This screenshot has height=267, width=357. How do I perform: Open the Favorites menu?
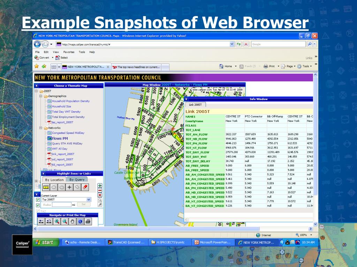(69, 52)
